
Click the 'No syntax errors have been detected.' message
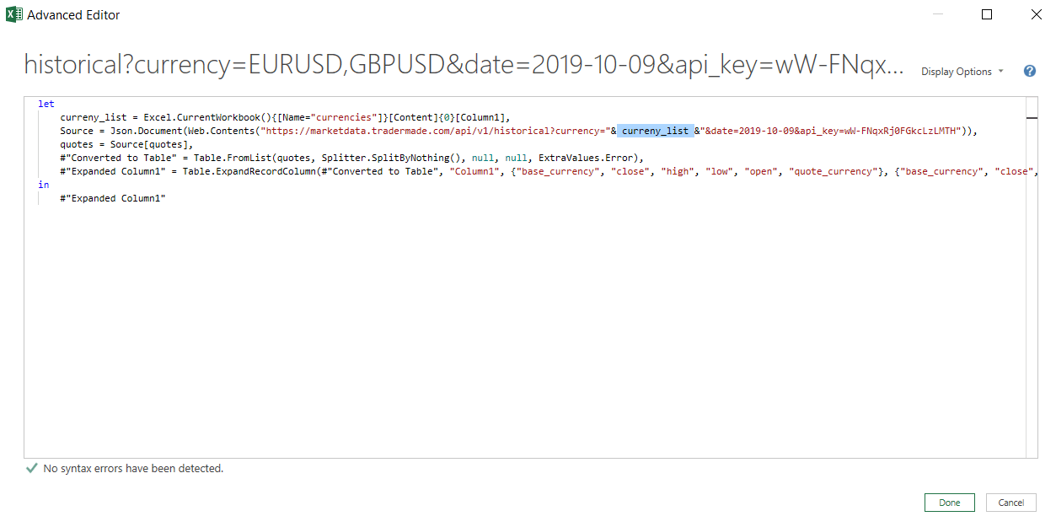pos(133,468)
